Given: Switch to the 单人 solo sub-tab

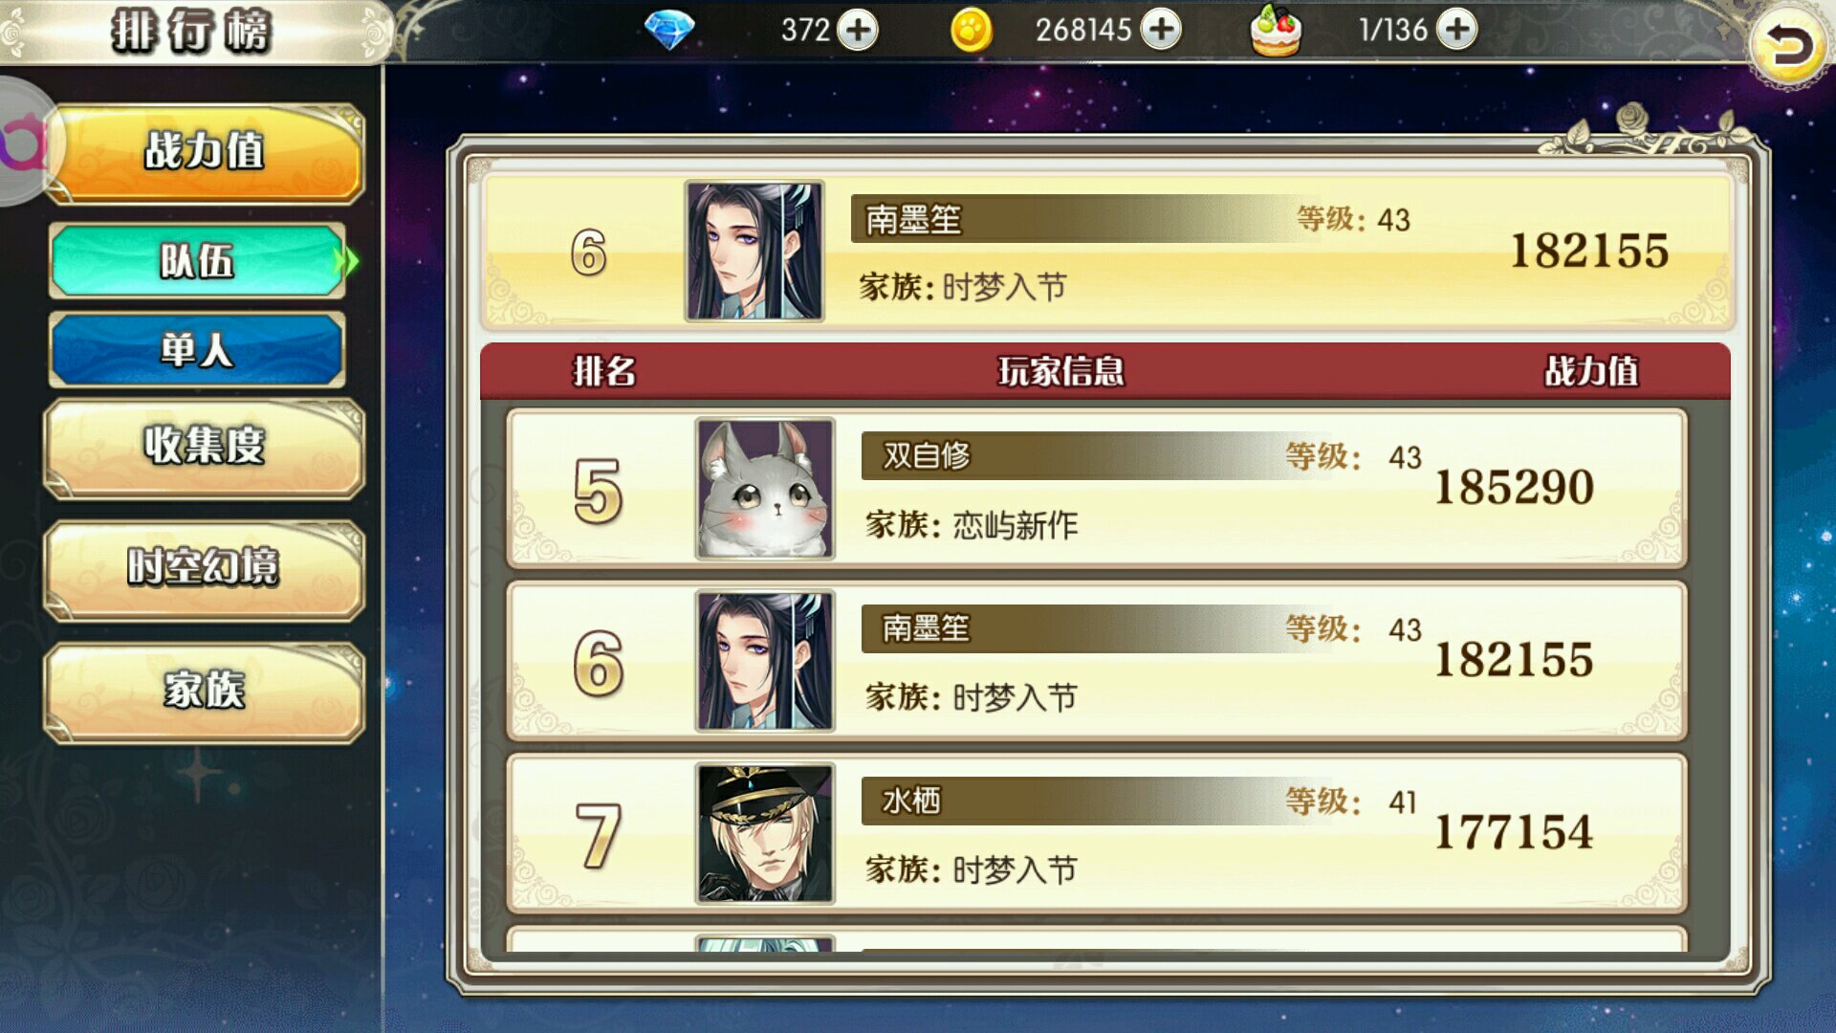Looking at the screenshot, I should (x=197, y=349).
